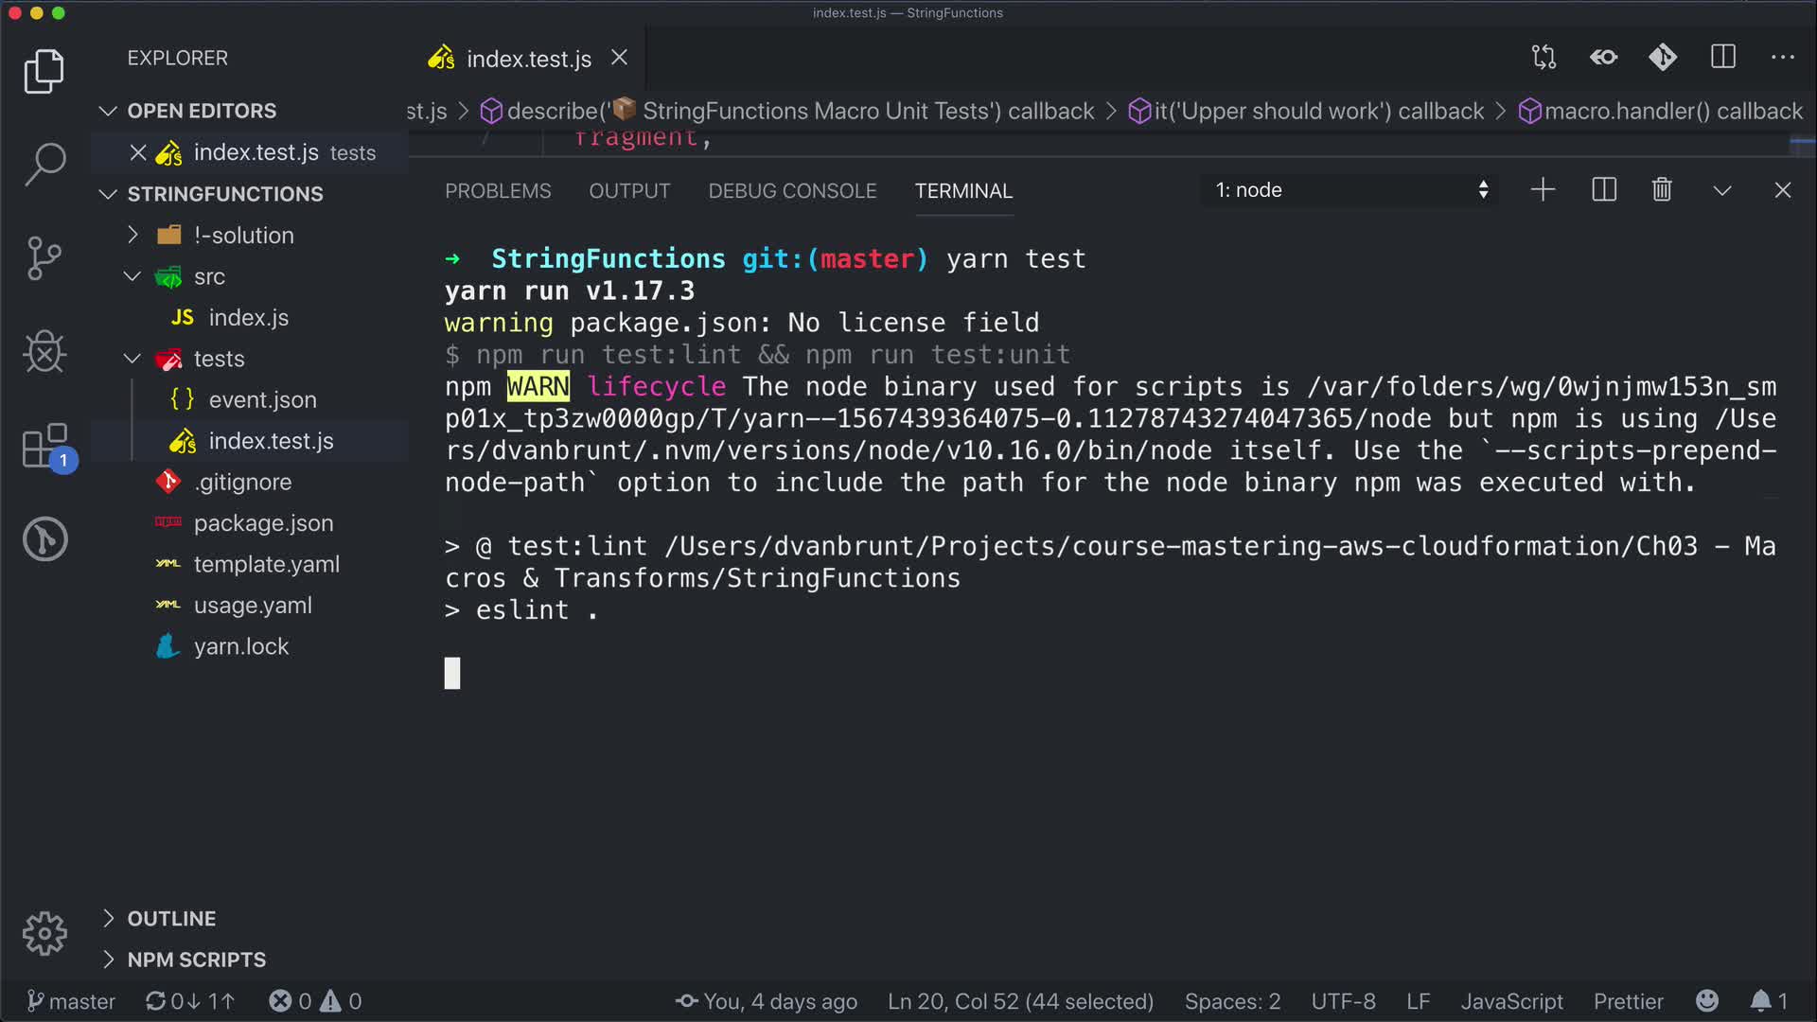The image size is (1817, 1022).
Task: Switch to the DEBUG CONSOLE tab
Action: pyautogui.click(x=792, y=191)
